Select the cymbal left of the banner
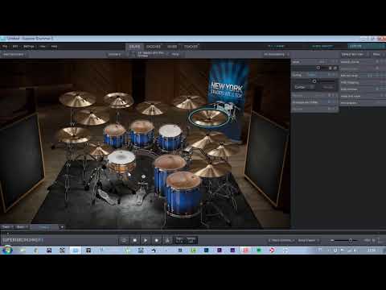 [188, 102]
